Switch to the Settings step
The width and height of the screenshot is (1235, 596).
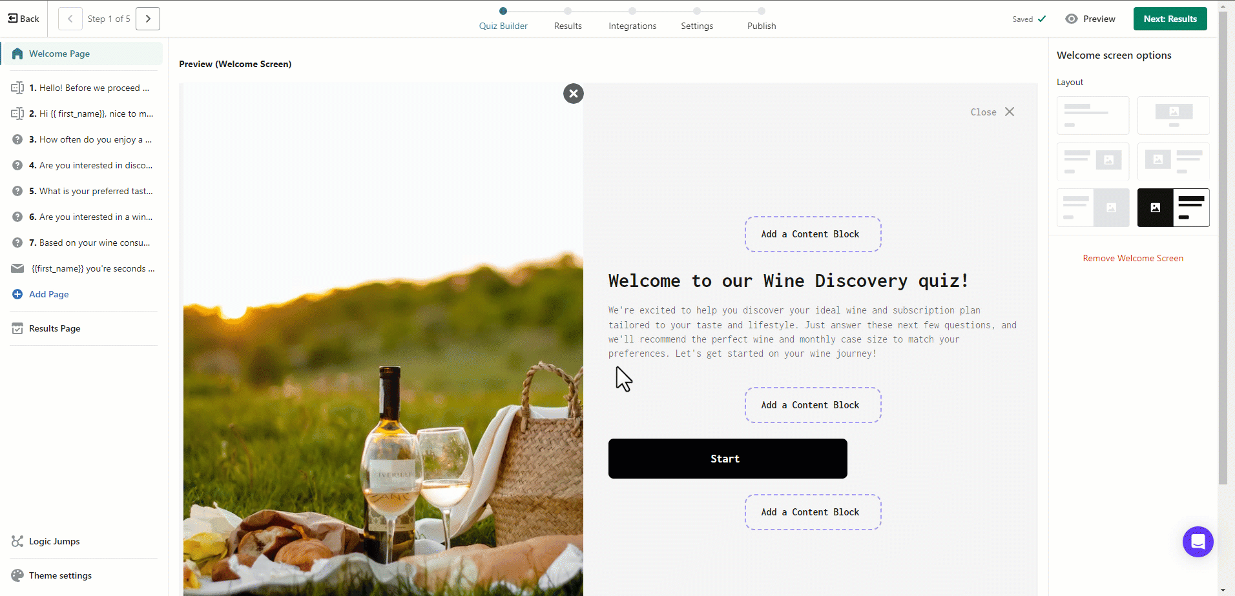[696, 26]
